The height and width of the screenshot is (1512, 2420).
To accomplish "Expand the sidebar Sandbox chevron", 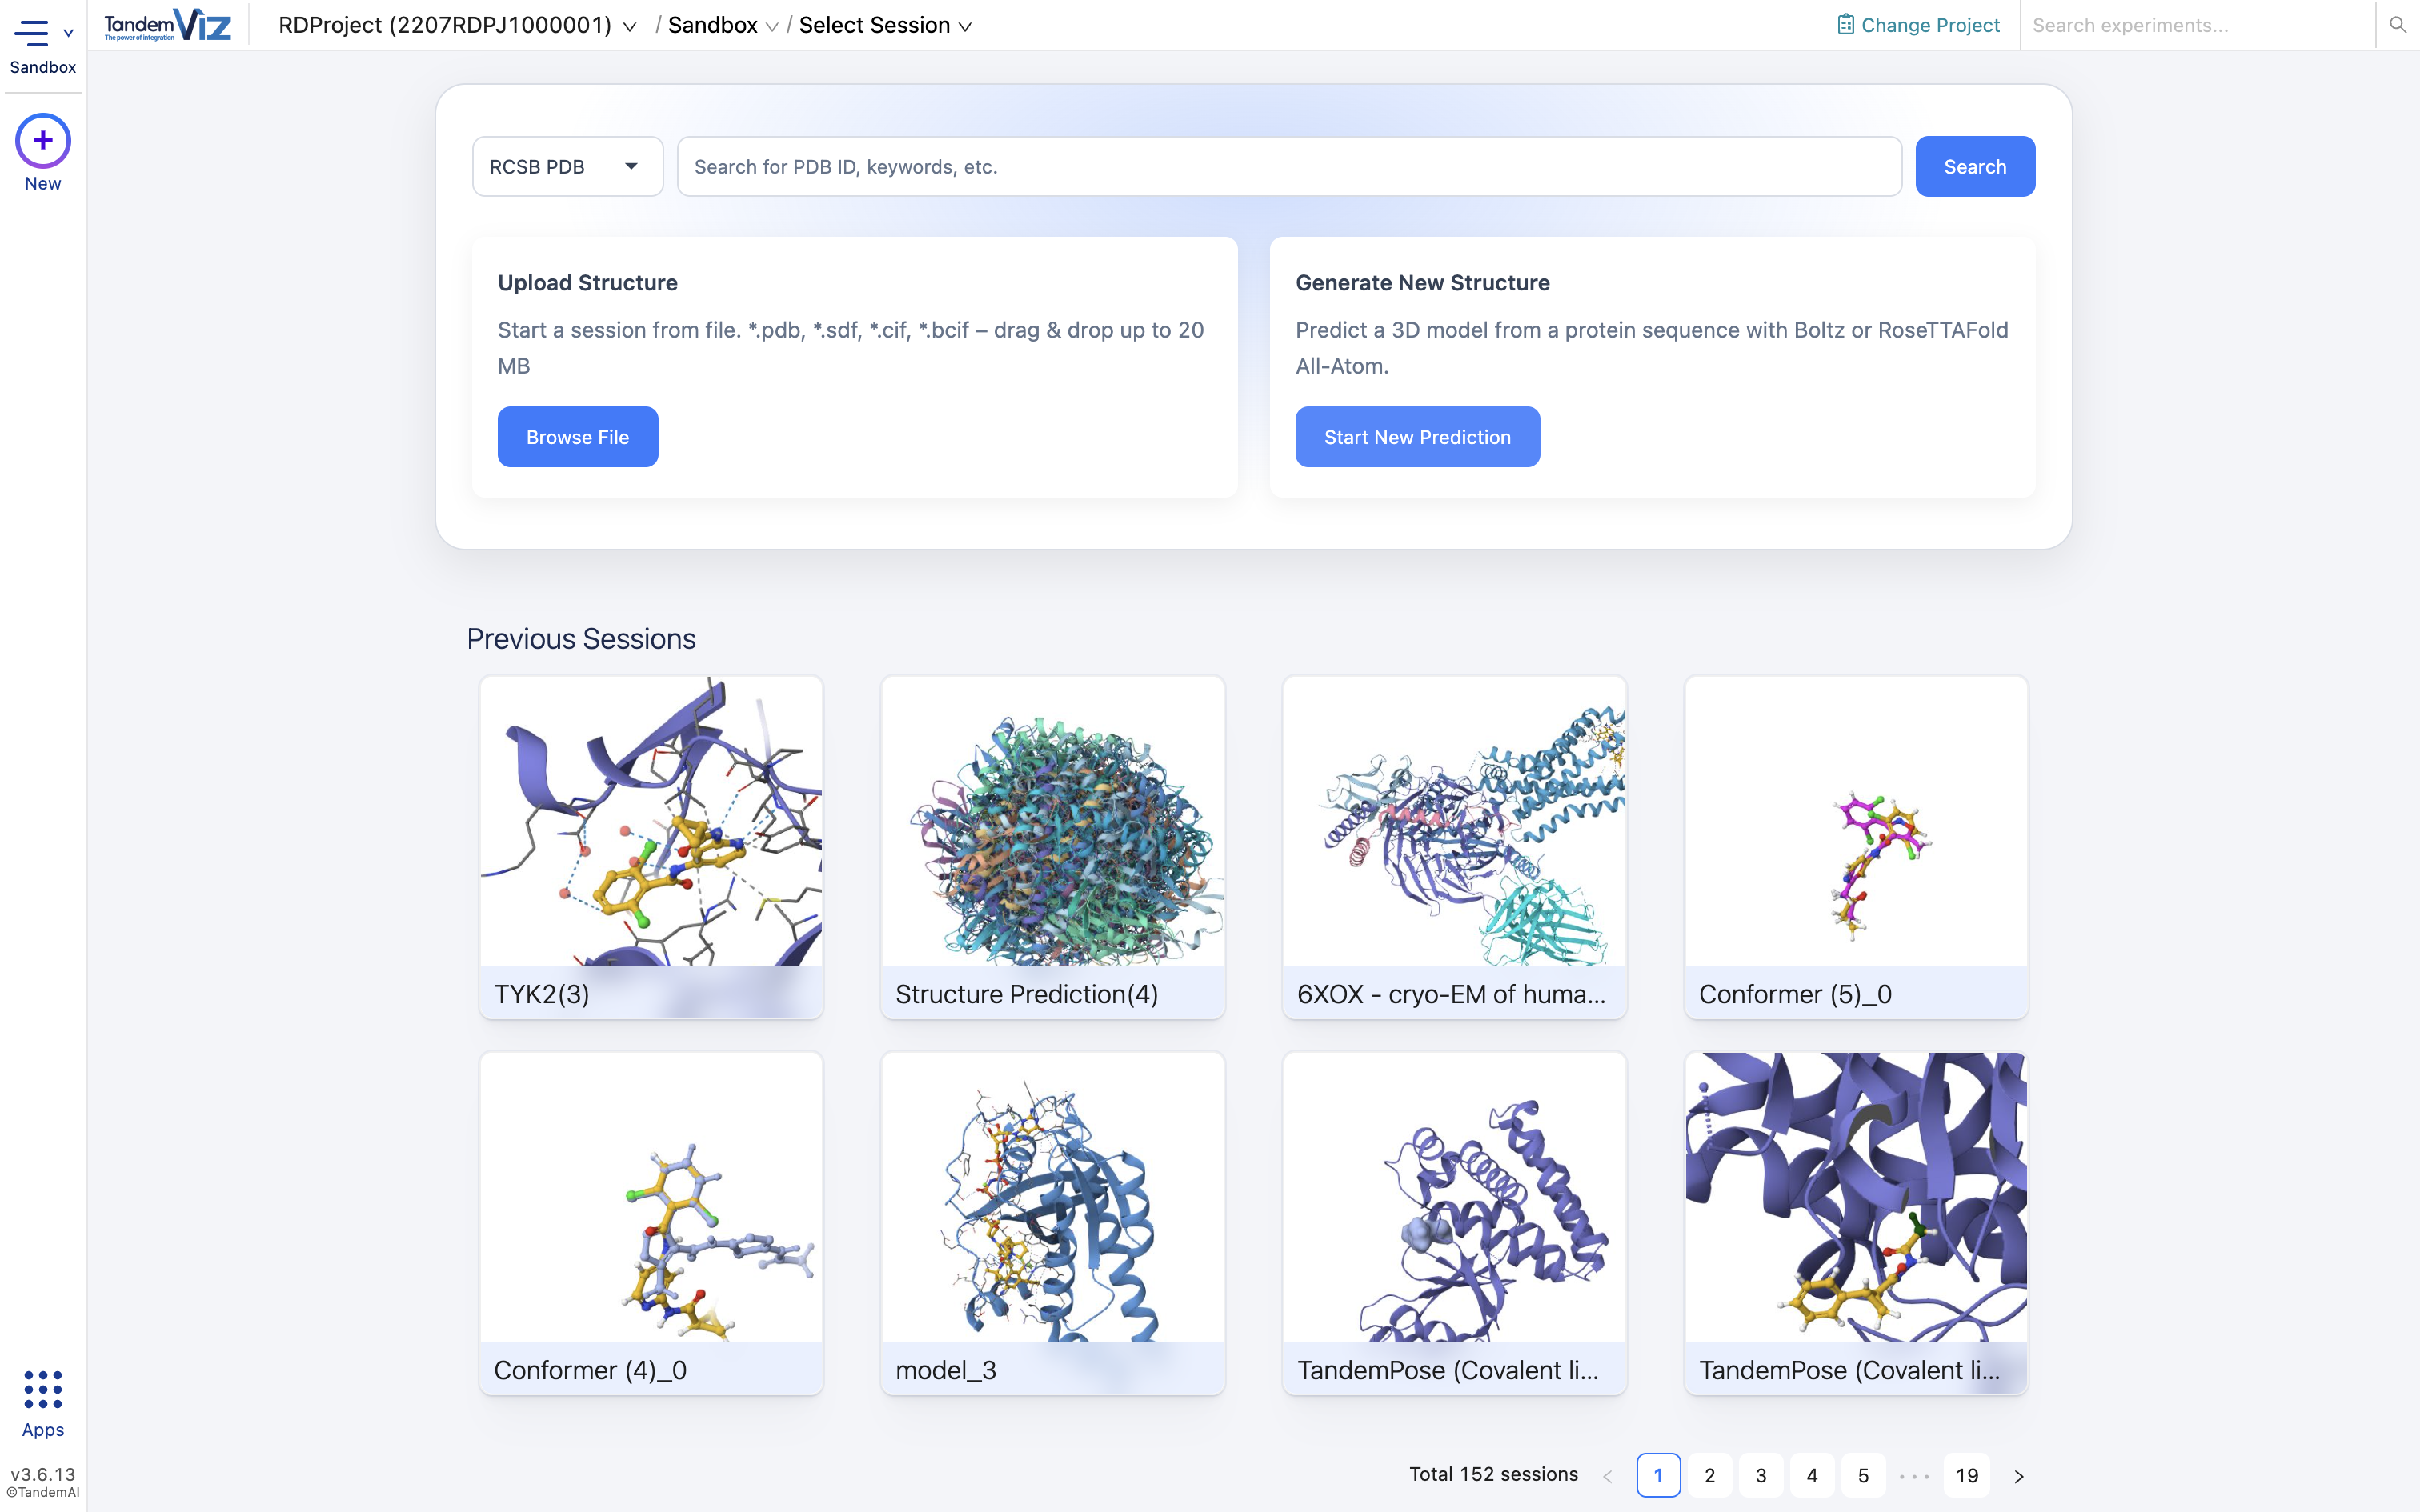I will [x=68, y=32].
